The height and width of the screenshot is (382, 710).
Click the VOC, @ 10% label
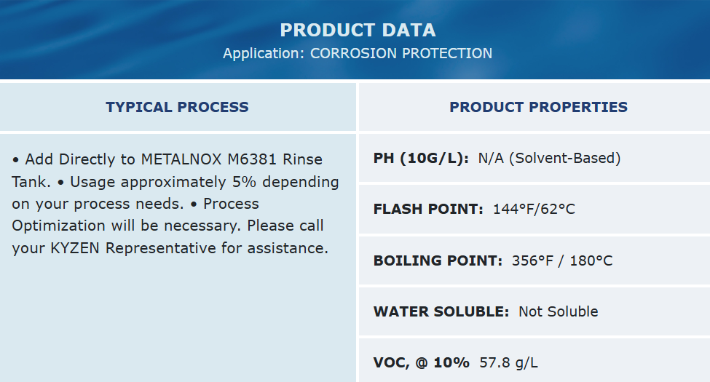pos(421,362)
